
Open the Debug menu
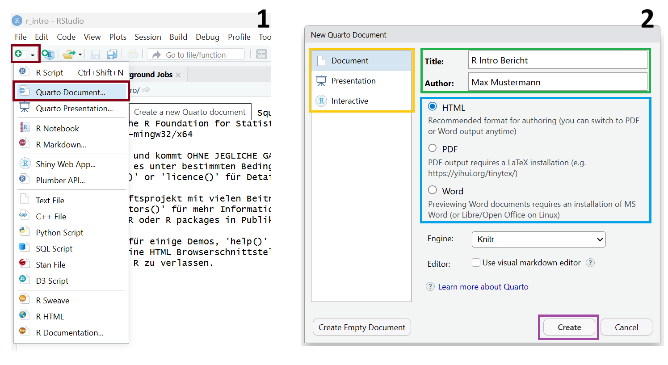207,37
